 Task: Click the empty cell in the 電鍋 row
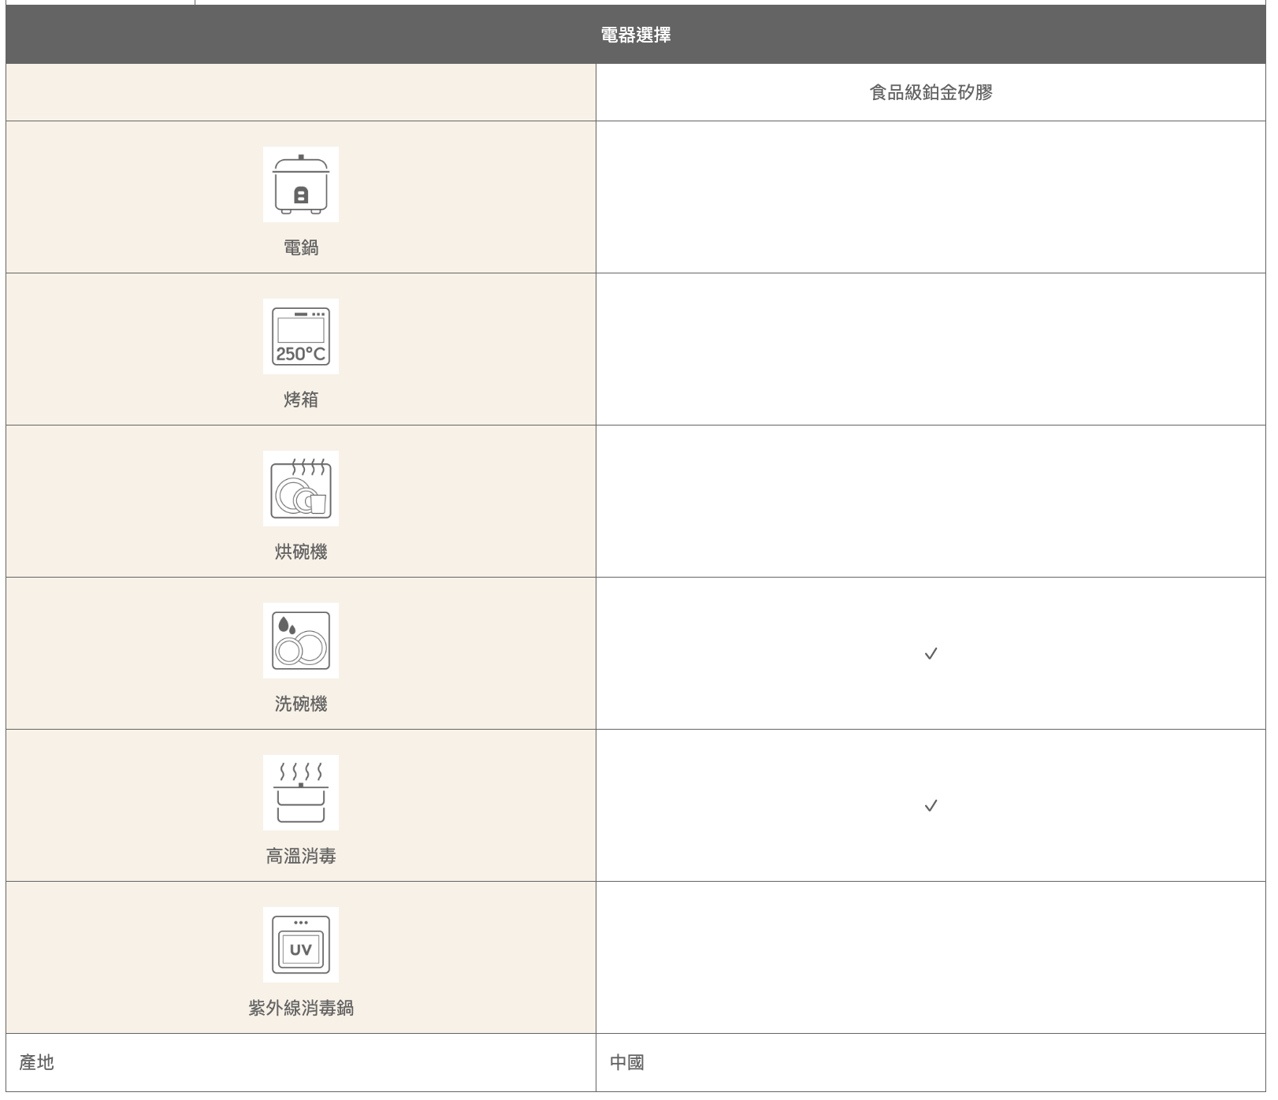click(931, 197)
